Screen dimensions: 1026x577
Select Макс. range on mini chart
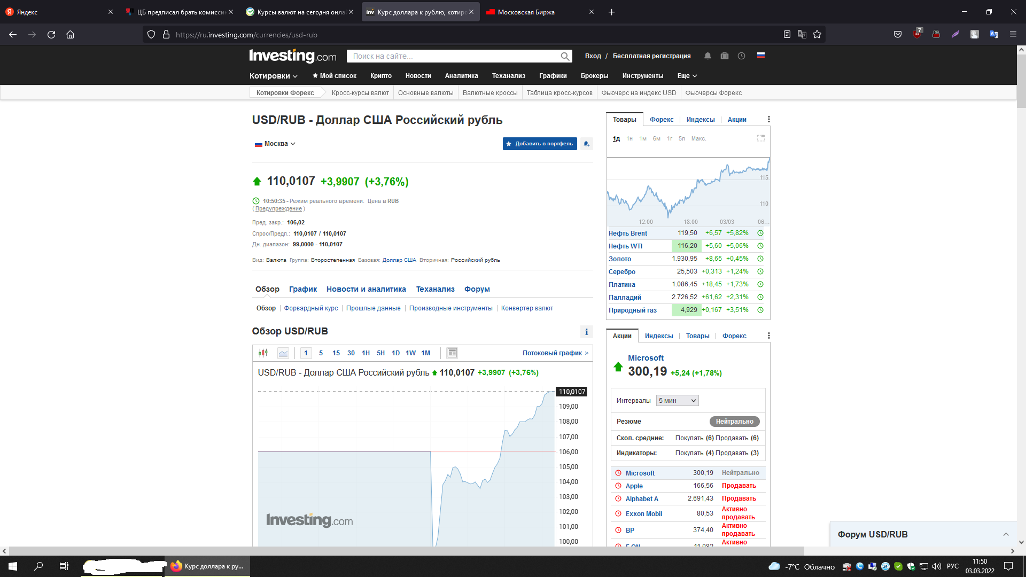(x=698, y=139)
